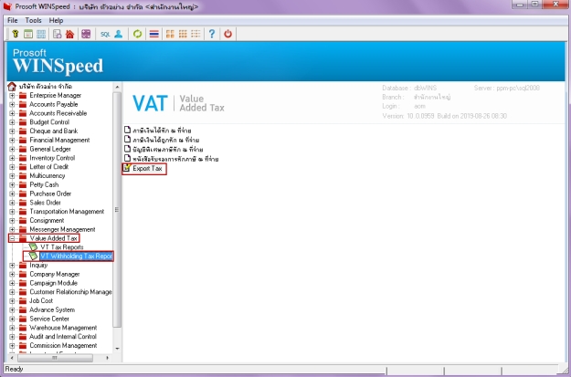
Task: Click the fourth document icon in VAT list
Action: tap(127, 158)
